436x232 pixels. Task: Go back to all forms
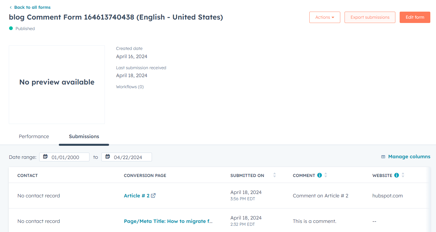click(x=32, y=7)
